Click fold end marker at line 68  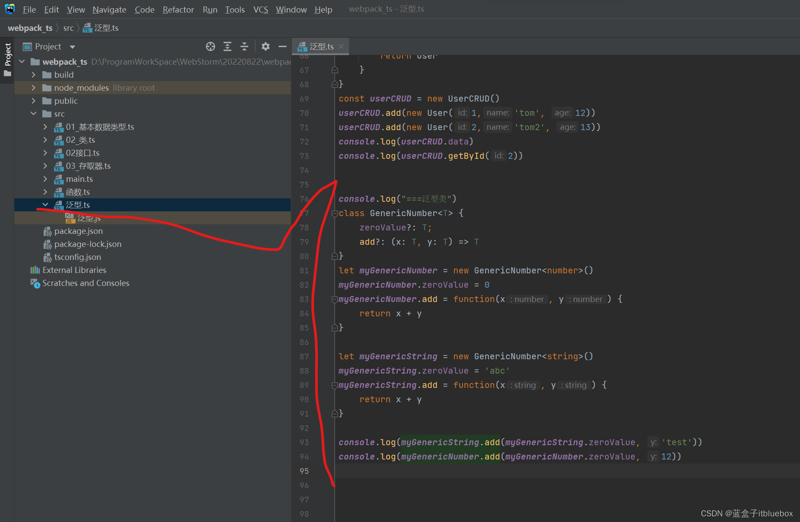(335, 84)
